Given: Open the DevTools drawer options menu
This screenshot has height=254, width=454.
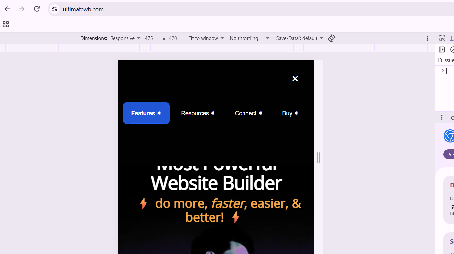Looking at the screenshot, I should pyautogui.click(x=442, y=117).
